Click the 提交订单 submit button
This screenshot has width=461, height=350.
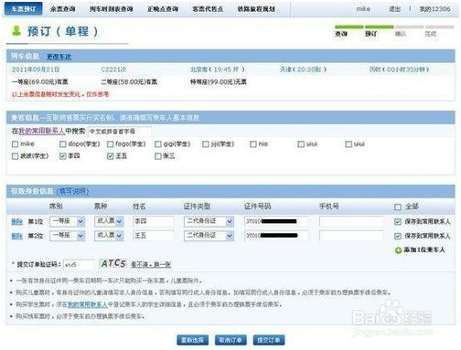[x=269, y=340]
